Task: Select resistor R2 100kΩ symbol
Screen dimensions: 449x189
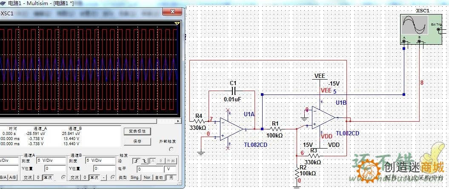Action: (x=297, y=173)
